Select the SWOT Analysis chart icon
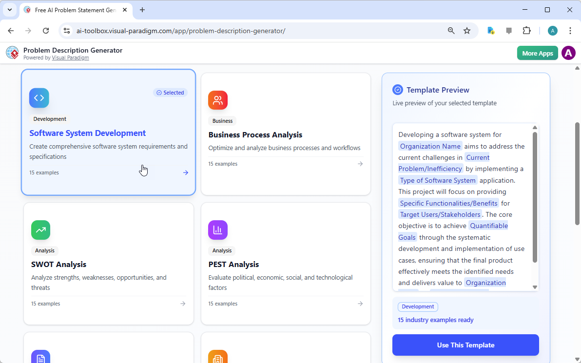The height and width of the screenshot is (363, 581). 41,229
